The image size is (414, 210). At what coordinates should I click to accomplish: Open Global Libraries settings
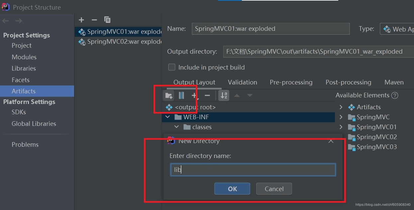(34, 124)
